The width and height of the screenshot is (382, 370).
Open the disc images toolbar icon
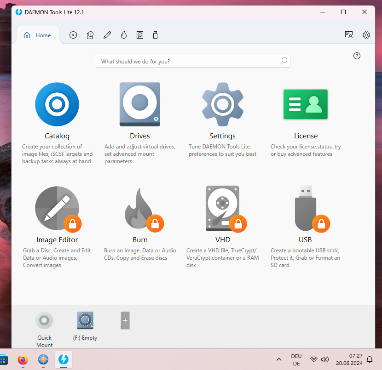pos(73,35)
